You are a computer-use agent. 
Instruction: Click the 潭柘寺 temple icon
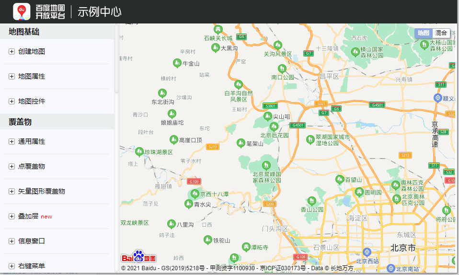[246, 247]
